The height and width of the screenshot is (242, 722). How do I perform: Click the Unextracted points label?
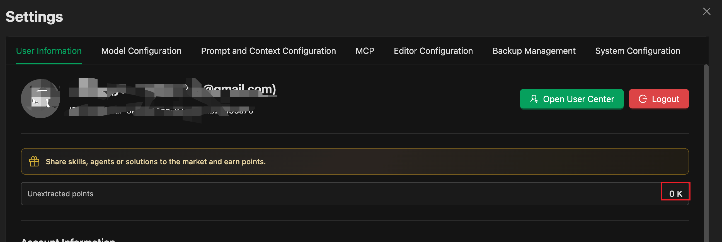(60, 194)
